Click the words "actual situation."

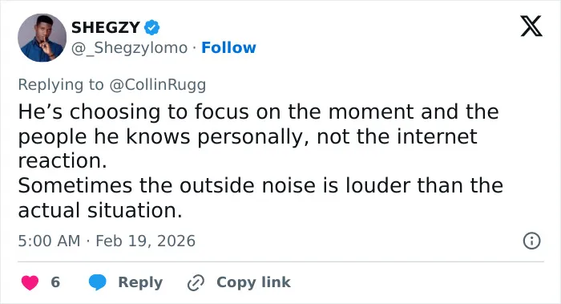(x=100, y=210)
